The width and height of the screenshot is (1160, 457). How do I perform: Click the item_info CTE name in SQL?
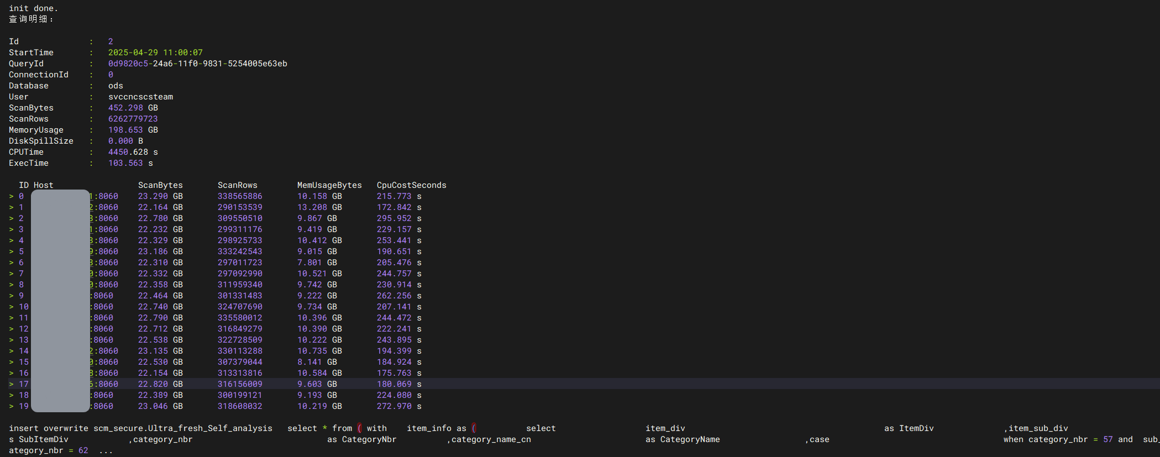pos(429,428)
